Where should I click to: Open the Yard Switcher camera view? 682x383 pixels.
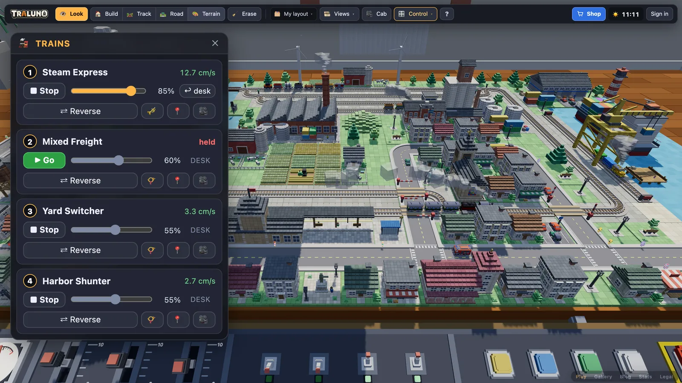tap(204, 250)
